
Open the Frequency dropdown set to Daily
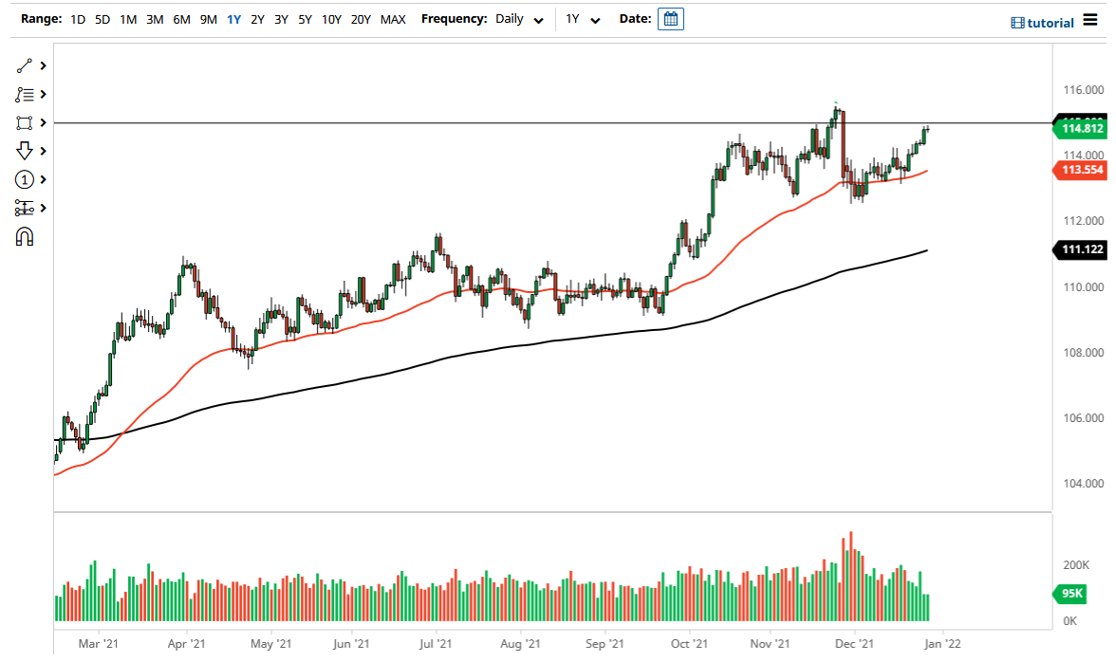click(x=518, y=19)
